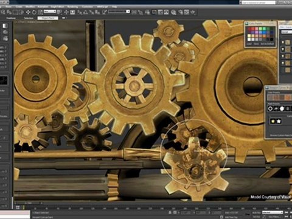Toggle the Angle Snap toolbar icon
292x219 pixels.
tap(85, 12)
